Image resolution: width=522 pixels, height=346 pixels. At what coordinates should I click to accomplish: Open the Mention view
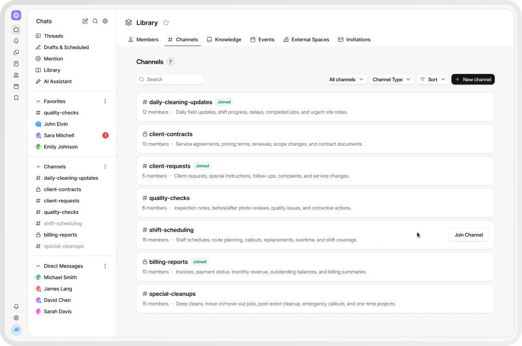pos(53,59)
